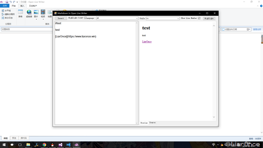Open the Style combo box
Screen dimensions: 263x148
click(163, 18)
